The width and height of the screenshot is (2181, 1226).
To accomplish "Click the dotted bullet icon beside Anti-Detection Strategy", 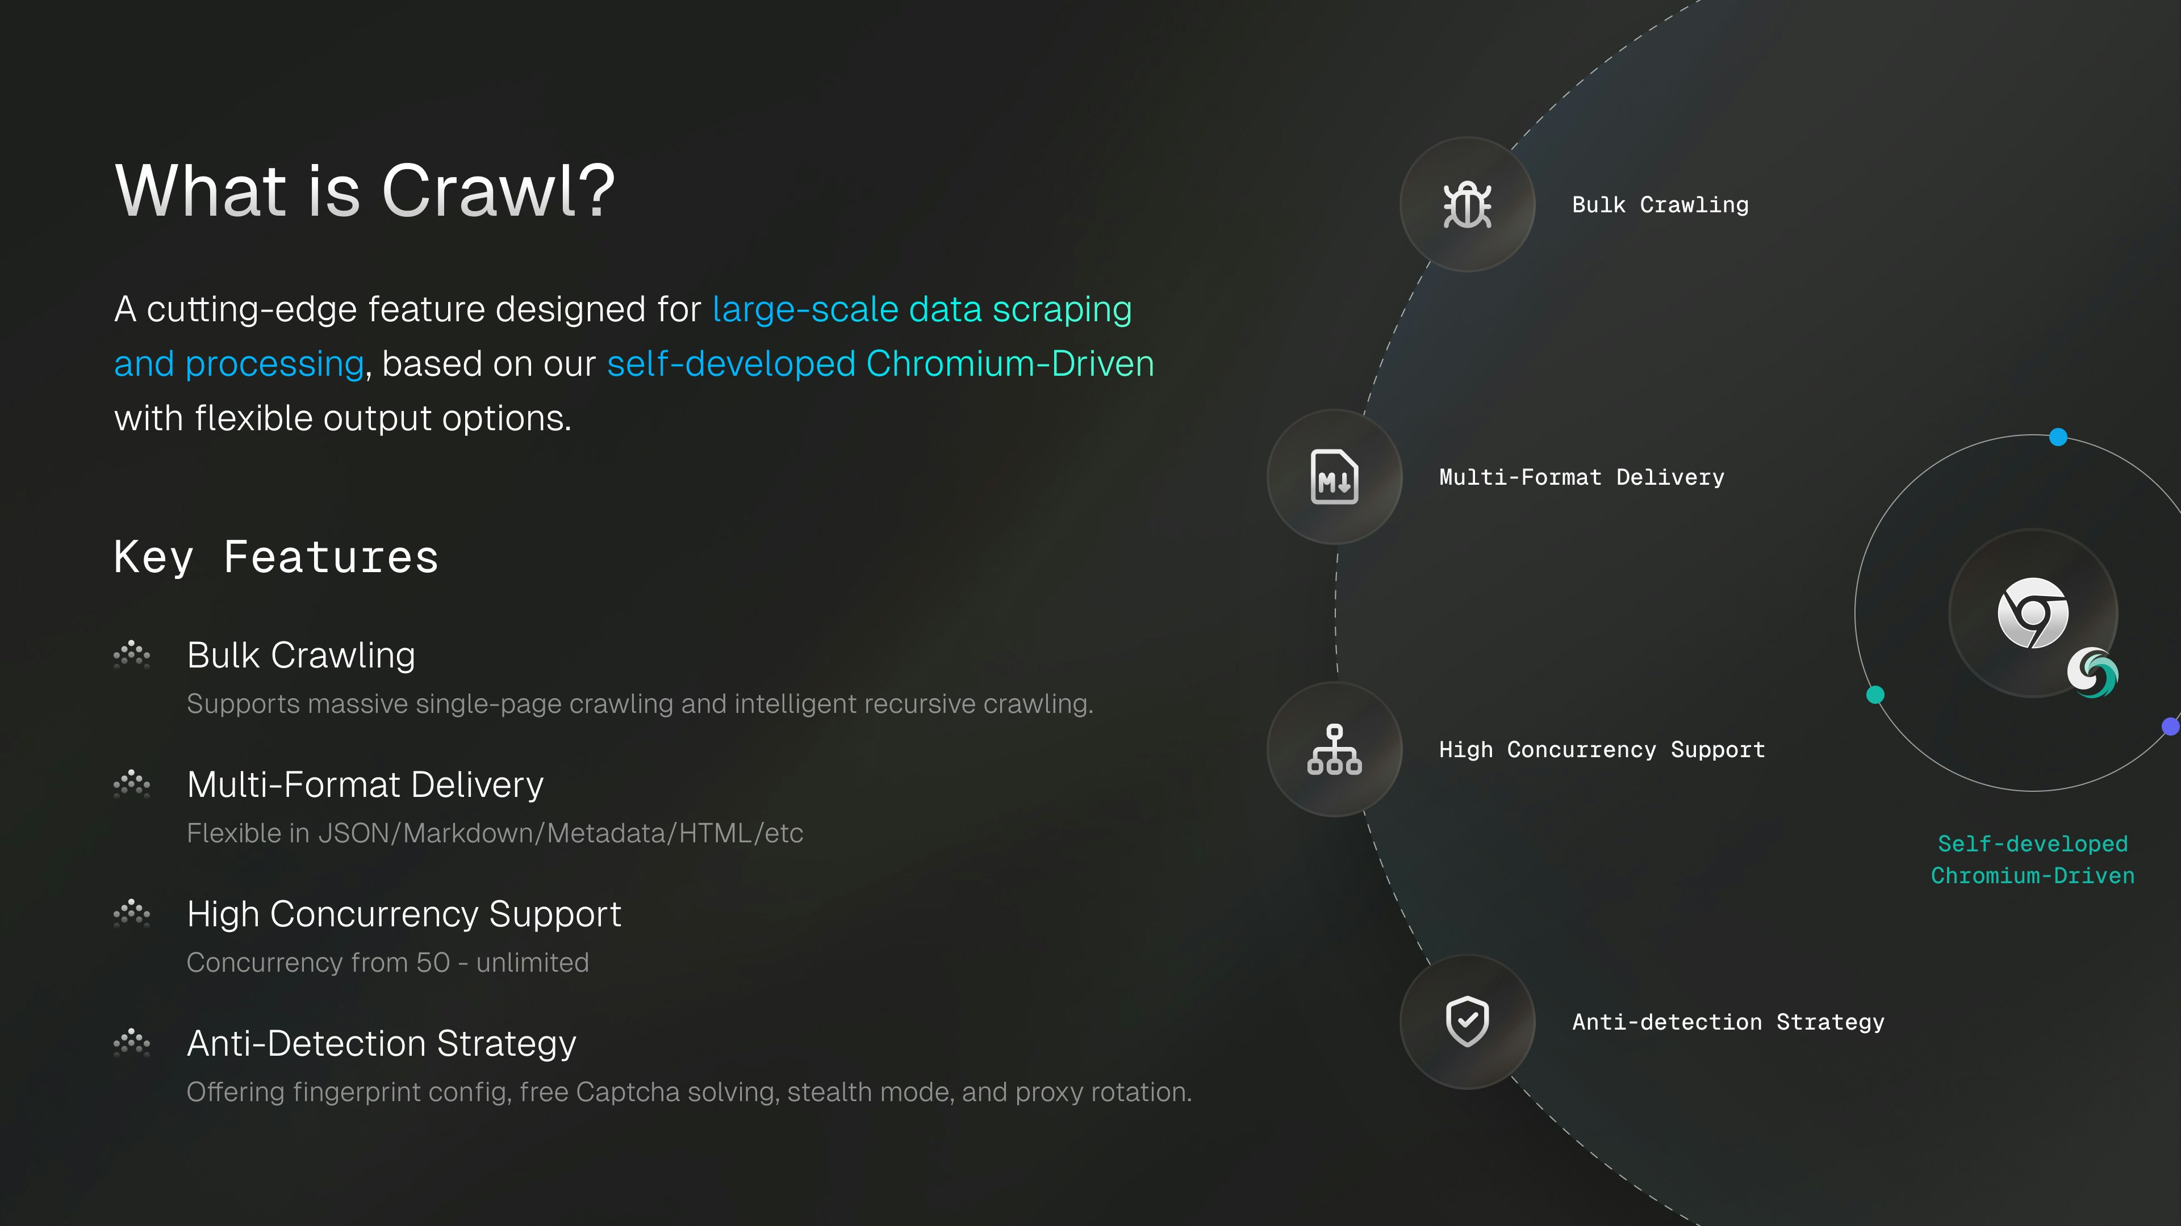I will point(132,1043).
